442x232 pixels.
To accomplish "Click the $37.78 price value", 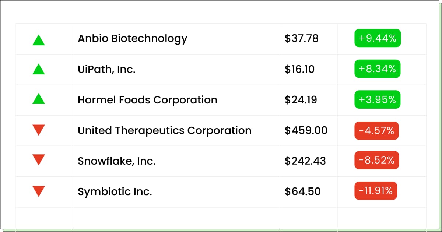I will 301,38.
